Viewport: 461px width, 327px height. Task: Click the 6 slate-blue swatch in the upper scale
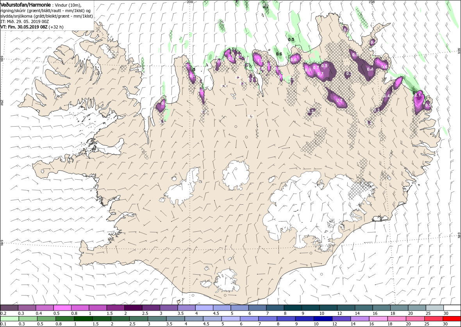point(257,308)
